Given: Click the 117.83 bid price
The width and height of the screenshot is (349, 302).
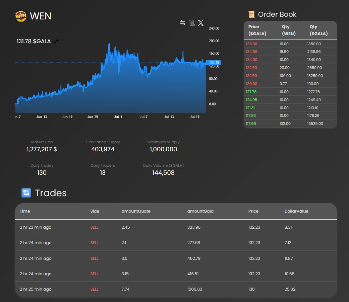Looking at the screenshot, I should 251,116.
